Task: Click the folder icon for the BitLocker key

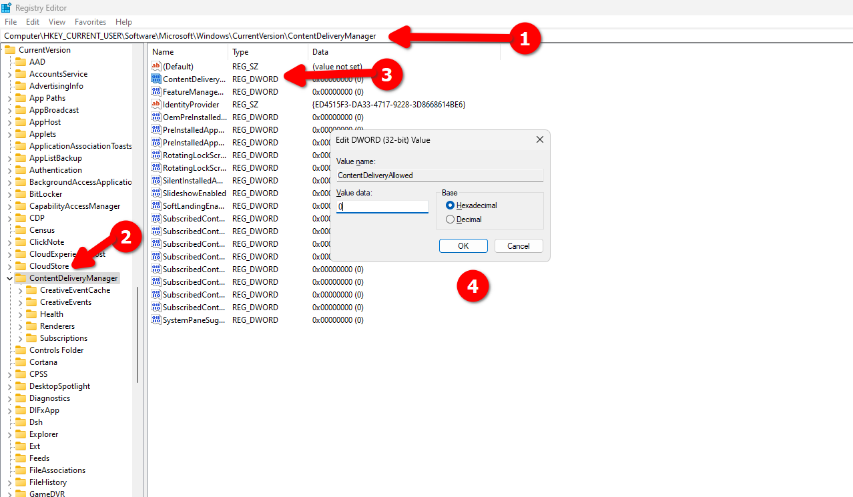Action: pyautogui.click(x=22, y=193)
